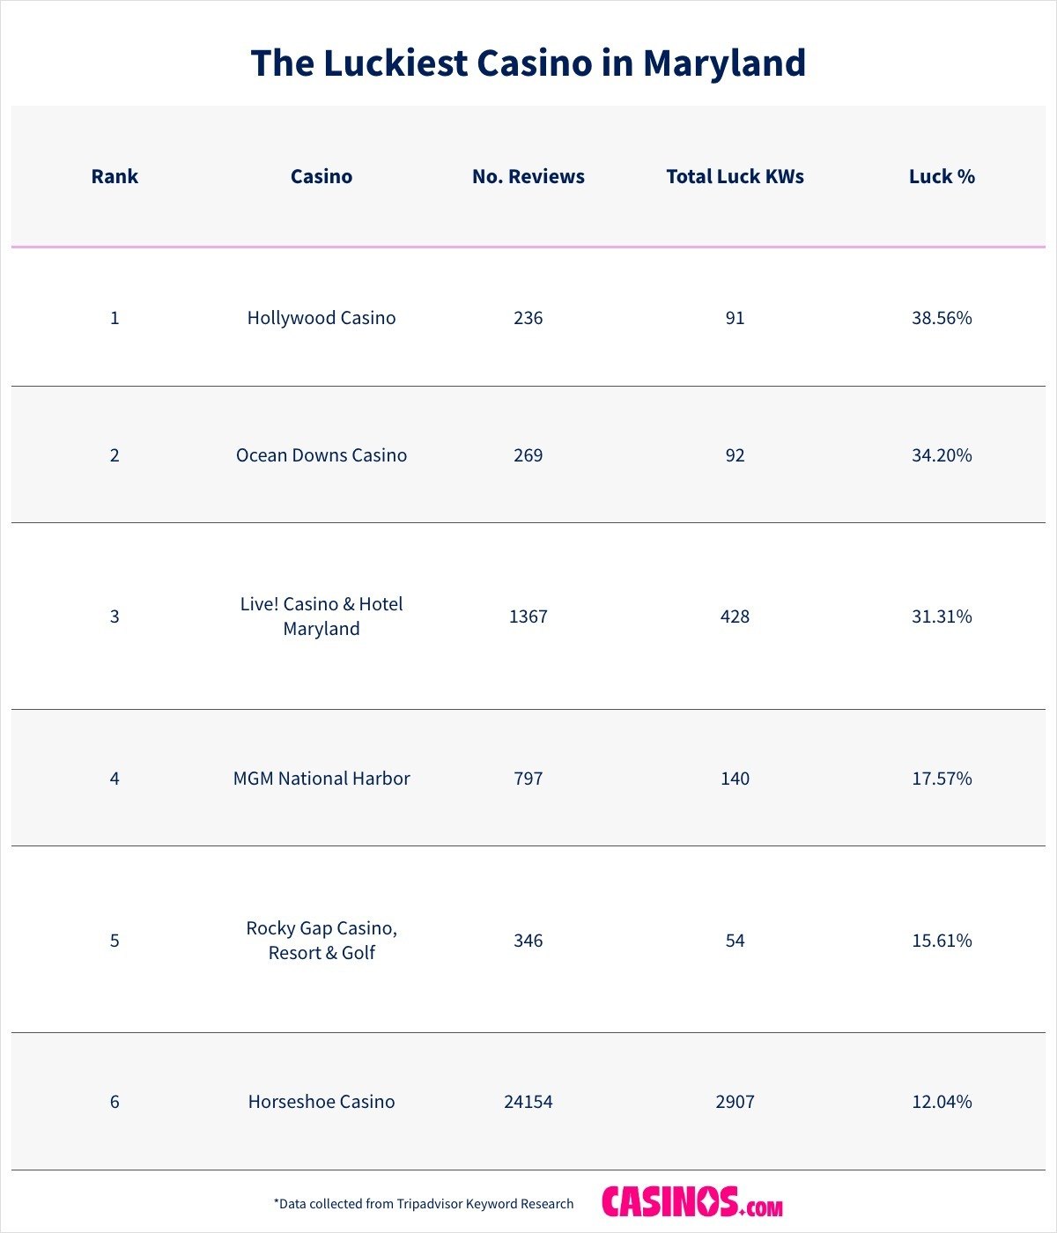Select the 12.04% luck percentage
This screenshot has width=1057, height=1233.
942,1102
